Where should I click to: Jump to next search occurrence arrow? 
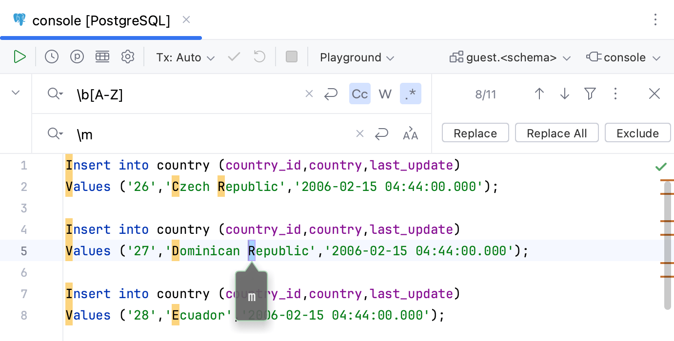click(565, 94)
